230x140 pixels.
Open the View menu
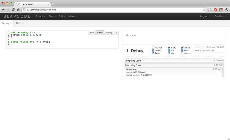click(72, 16)
